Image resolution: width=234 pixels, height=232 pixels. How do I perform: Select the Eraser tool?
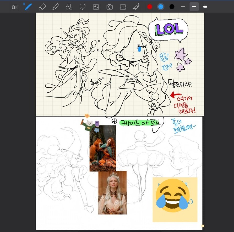(42, 7)
